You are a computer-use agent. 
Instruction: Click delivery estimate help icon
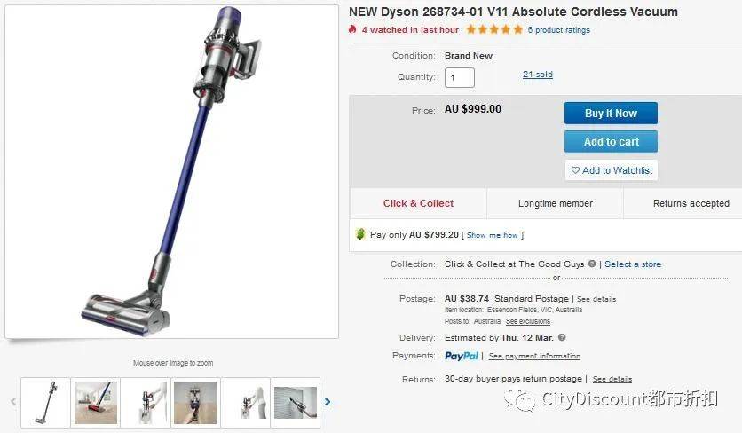pos(562,337)
